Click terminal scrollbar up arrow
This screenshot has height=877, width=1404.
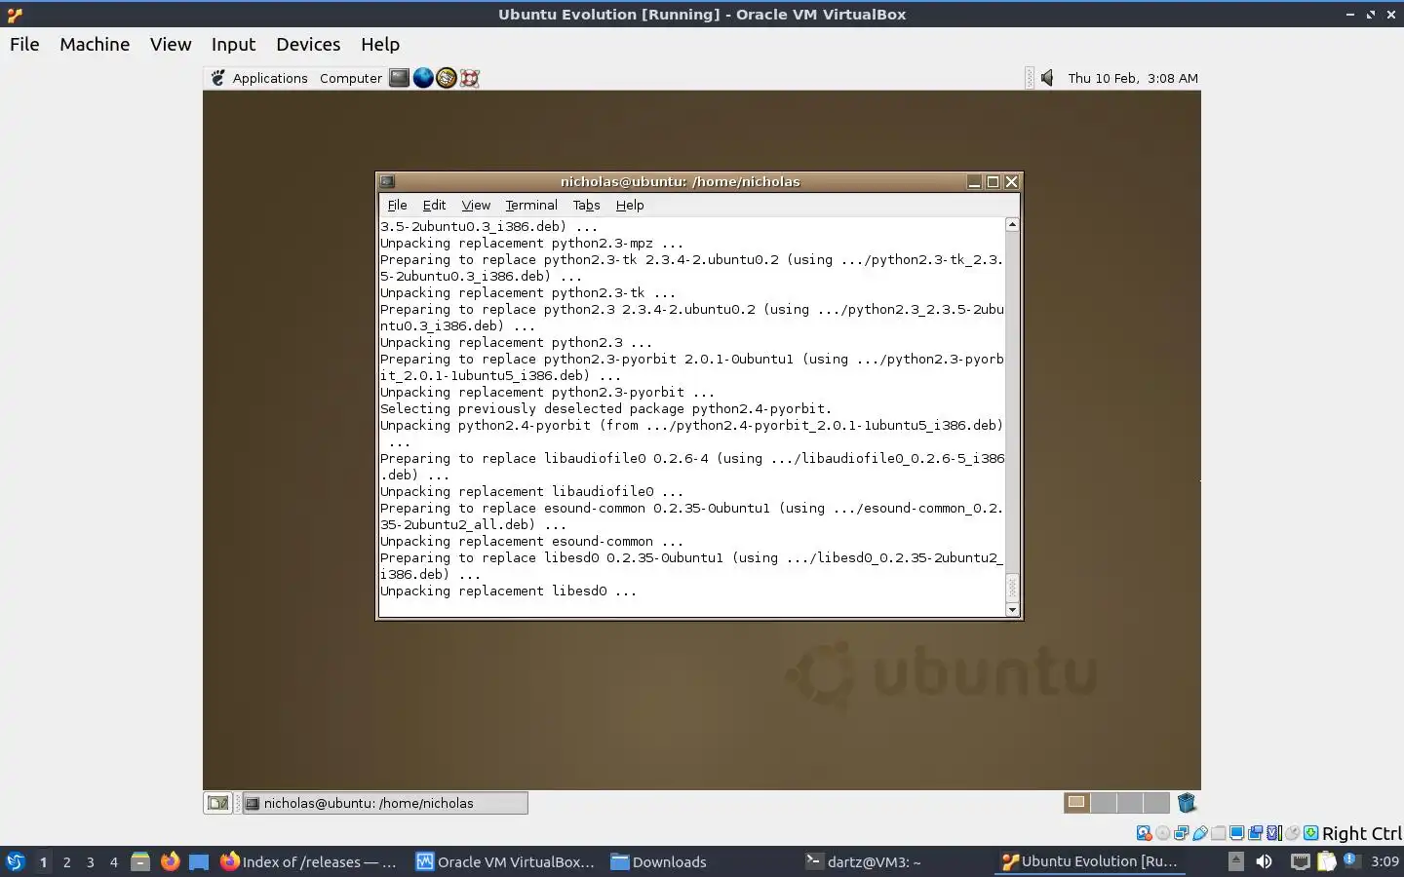[1012, 225]
